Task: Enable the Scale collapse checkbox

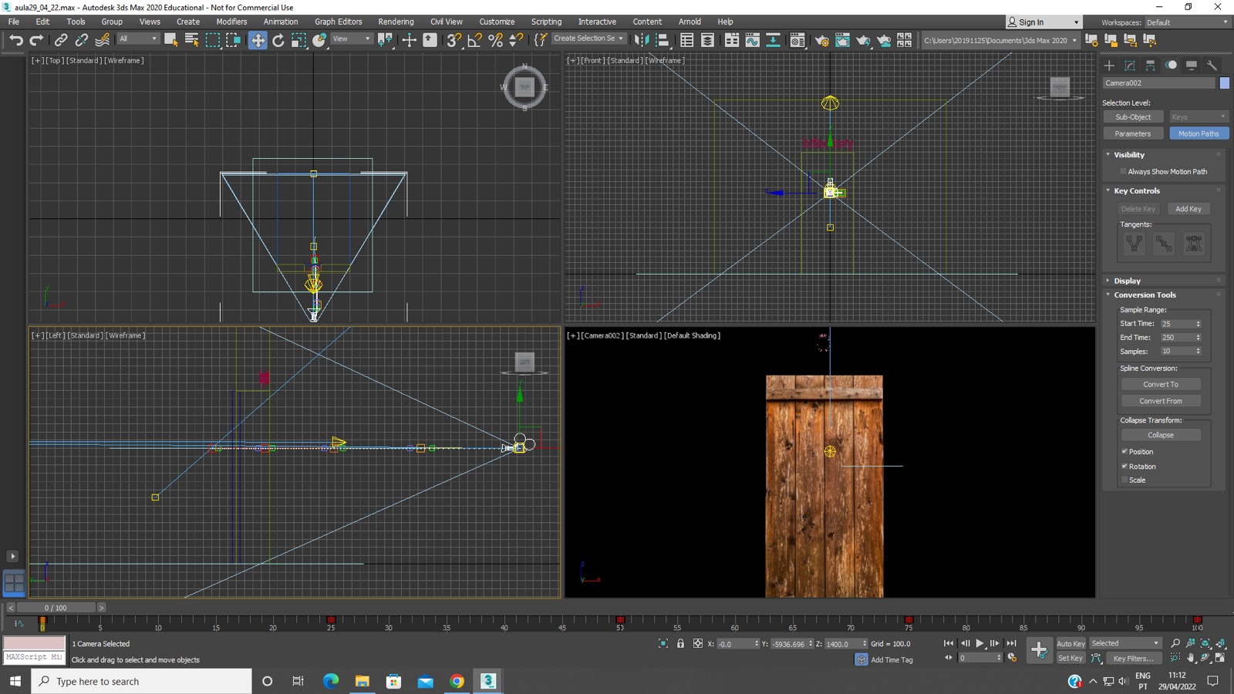Action: pyautogui.click(x=1124, y=480)
